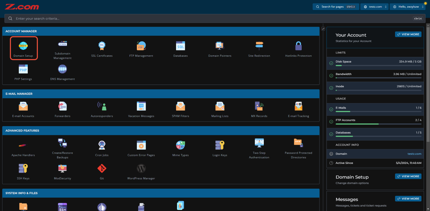Toggle the sidebar collapse icon
Screen dimensions: 430x211
pos(323,29)
